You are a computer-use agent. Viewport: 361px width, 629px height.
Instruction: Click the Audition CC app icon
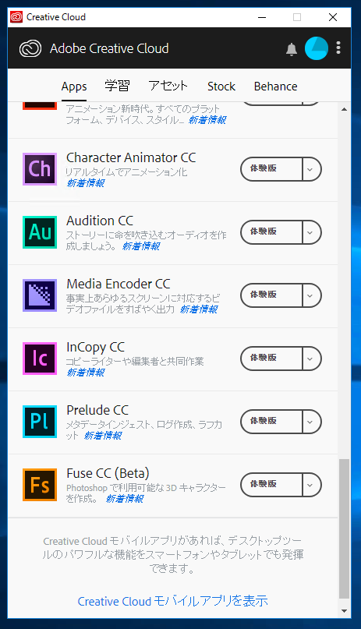[40, 231]
